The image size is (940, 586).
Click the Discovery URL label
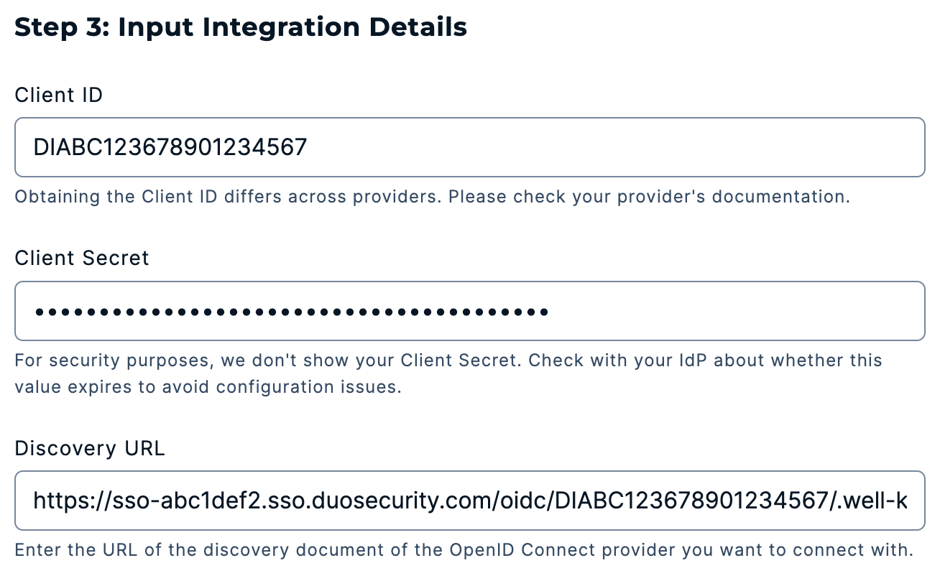[89, 448]
